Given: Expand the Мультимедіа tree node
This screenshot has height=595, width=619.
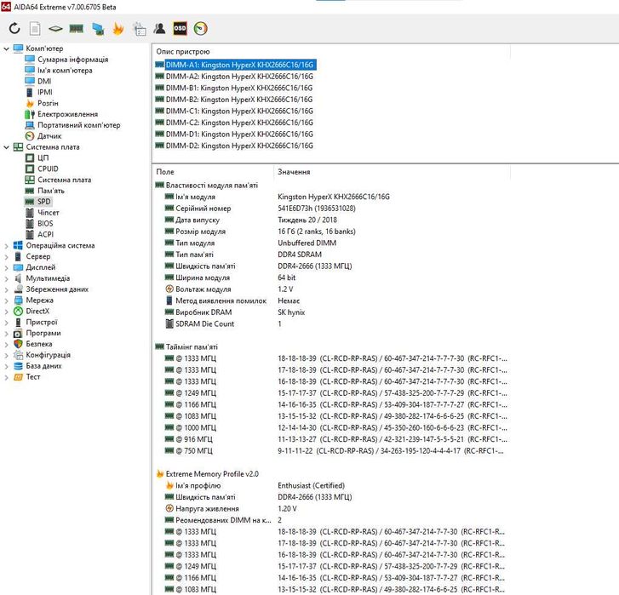Looking at the screenshot, I should pyautogui.click(x=6, y=278).
